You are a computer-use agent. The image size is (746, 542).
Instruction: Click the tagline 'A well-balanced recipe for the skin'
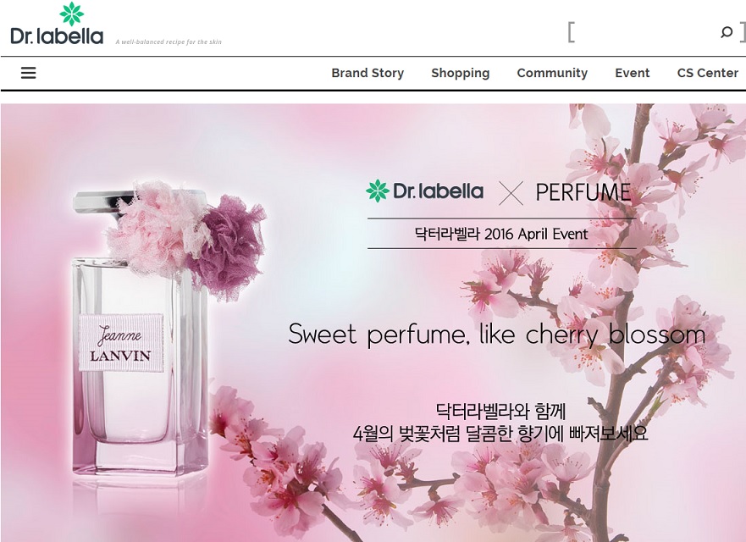pos(169,41)
